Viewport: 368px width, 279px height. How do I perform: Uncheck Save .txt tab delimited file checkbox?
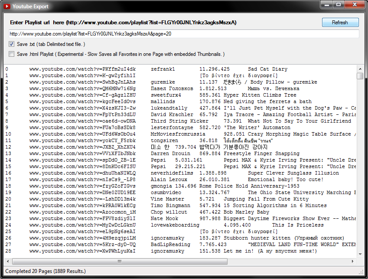pyautogui.click(x=12, y=44)
